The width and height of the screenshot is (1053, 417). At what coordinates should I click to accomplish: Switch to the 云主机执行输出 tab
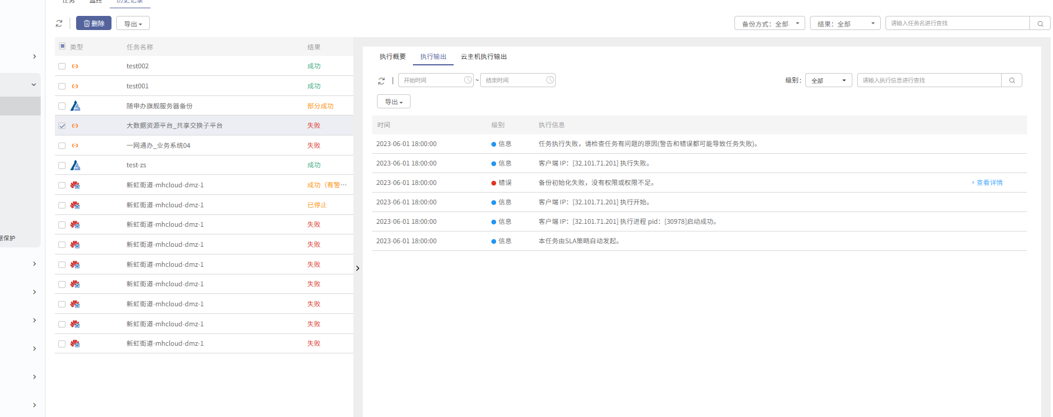tap(484, 57)
